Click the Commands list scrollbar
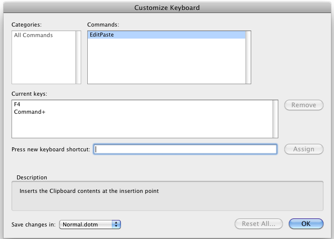This screenshot has height=239, width=334. pyautogui.click(x=248, y=57)
